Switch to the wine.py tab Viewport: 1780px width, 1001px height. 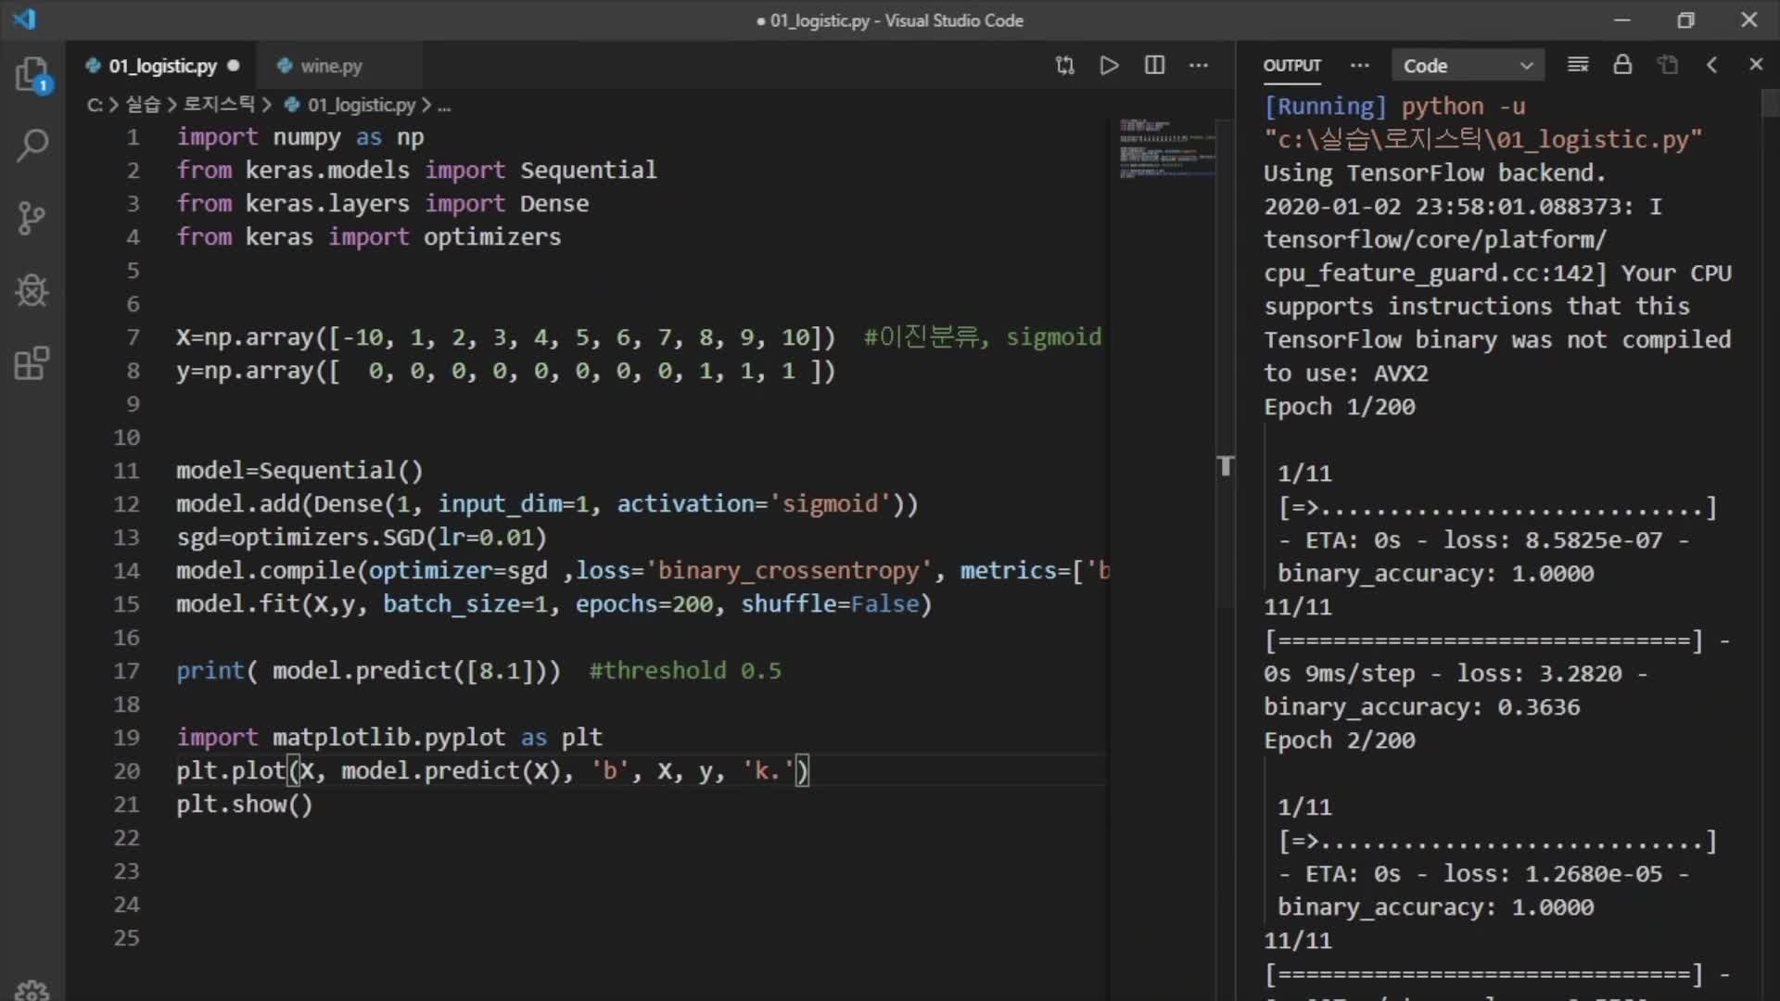click(331, 66)
